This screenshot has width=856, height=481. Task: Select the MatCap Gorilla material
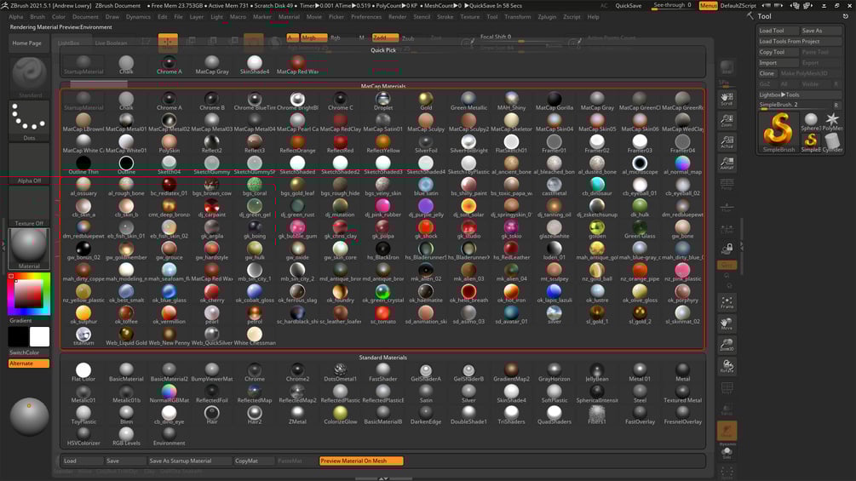[554, 100]
